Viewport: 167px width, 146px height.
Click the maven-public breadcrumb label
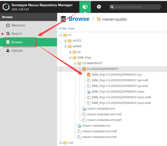click(x=115, y=19)
